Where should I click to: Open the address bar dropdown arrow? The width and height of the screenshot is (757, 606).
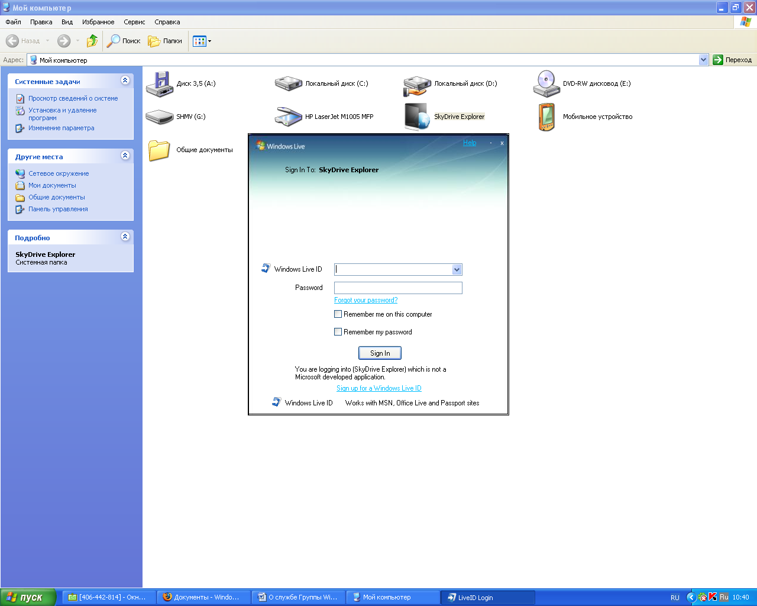point(703,60)
